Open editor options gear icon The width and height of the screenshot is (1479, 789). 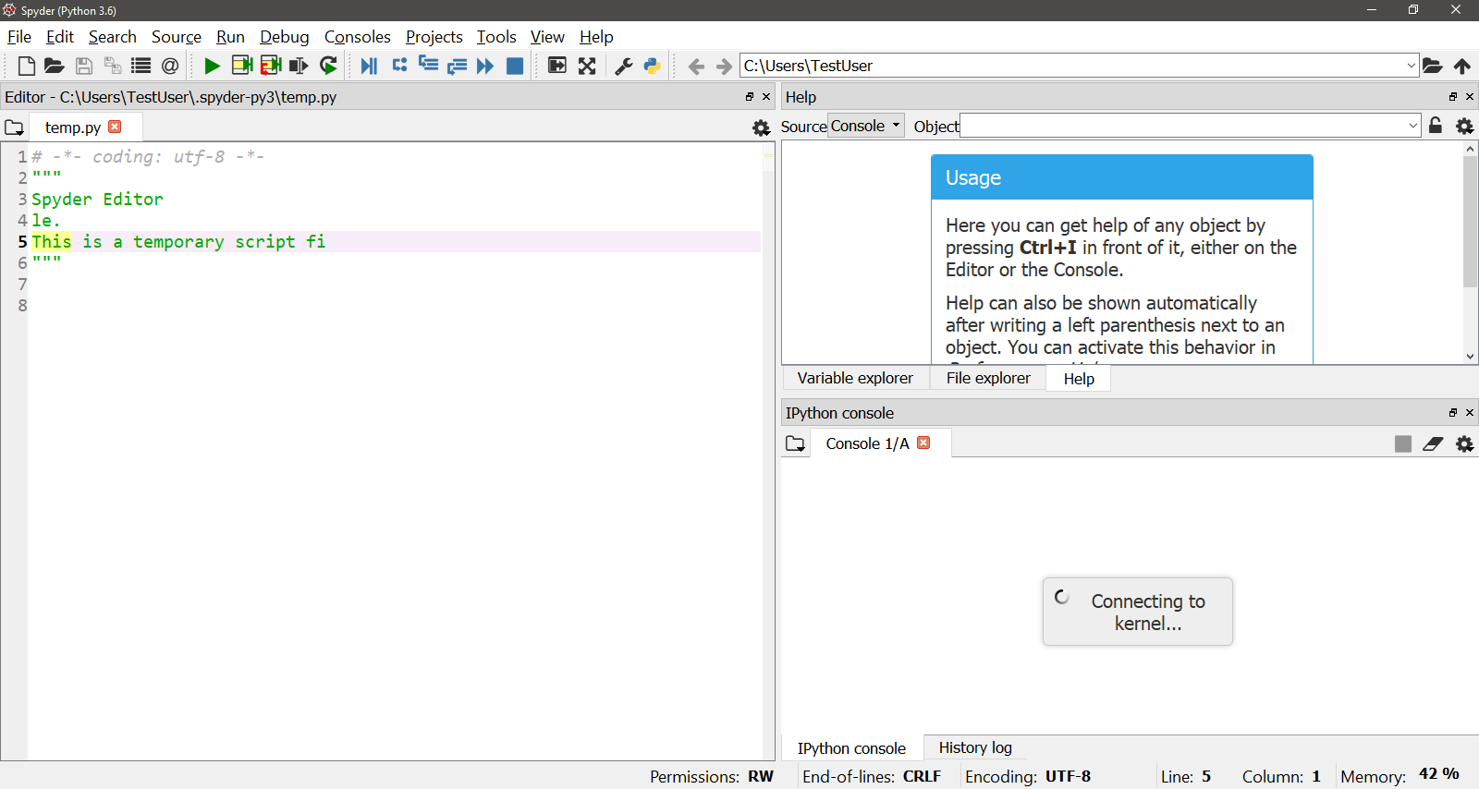762,127
